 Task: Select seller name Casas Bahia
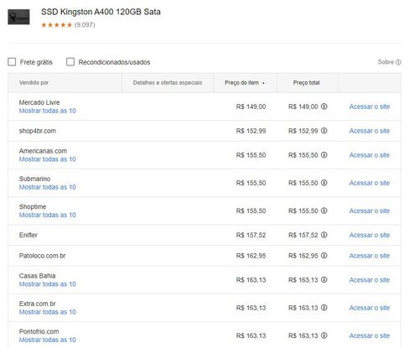click(x=37, y=276)
